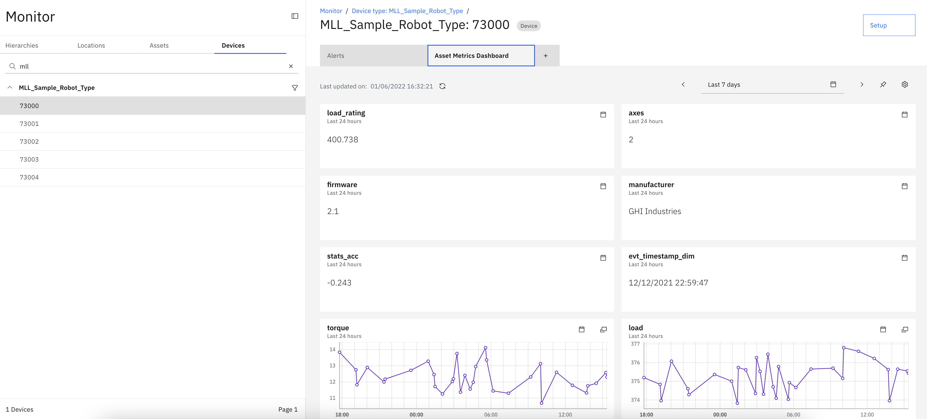Select device 73001 in list

click(153, 124)
